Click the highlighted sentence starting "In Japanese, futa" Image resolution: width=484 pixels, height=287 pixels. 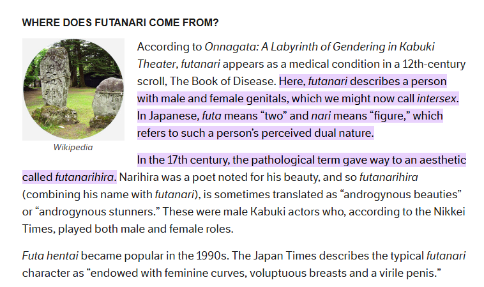pos(290,124)
